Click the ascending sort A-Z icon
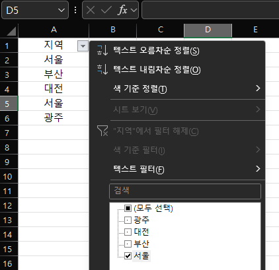The image size is (279, 270). [x=102, y=50]
